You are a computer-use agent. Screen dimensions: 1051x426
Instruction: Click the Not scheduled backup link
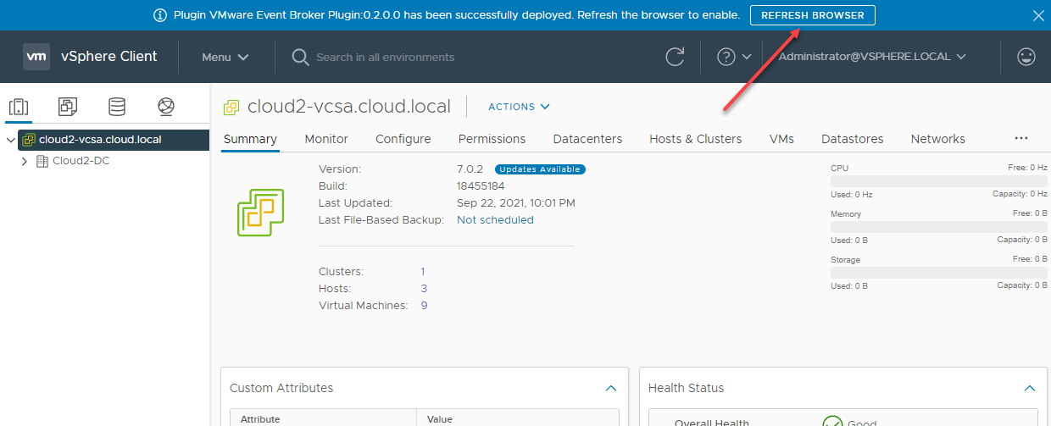tap(495, 219)
